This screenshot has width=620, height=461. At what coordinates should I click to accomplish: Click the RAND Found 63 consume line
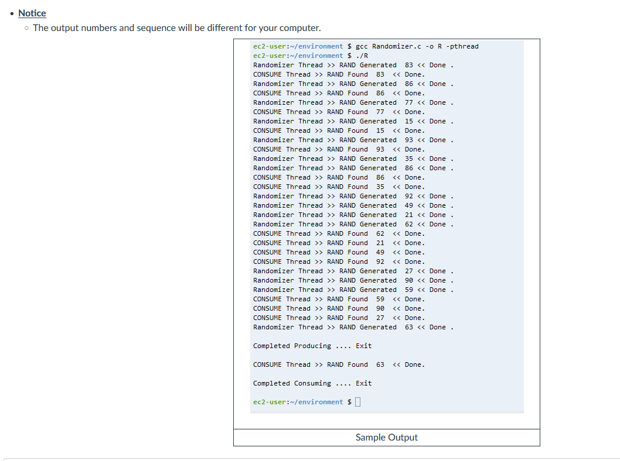point(340,364)
